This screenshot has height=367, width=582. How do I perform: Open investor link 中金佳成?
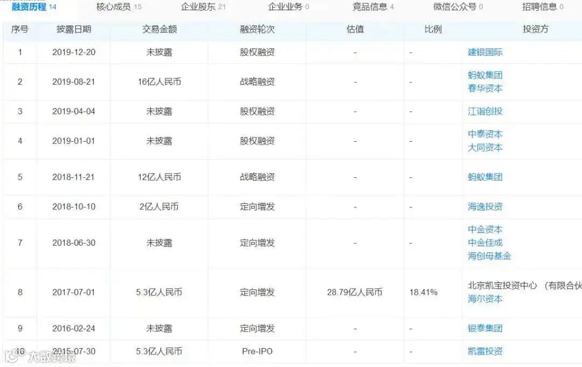tap(485, 243)
